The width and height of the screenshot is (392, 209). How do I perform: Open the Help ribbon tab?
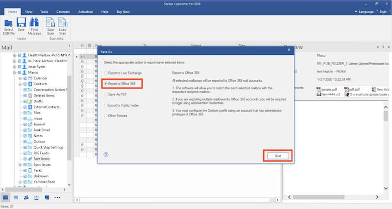tap(105, 12)
